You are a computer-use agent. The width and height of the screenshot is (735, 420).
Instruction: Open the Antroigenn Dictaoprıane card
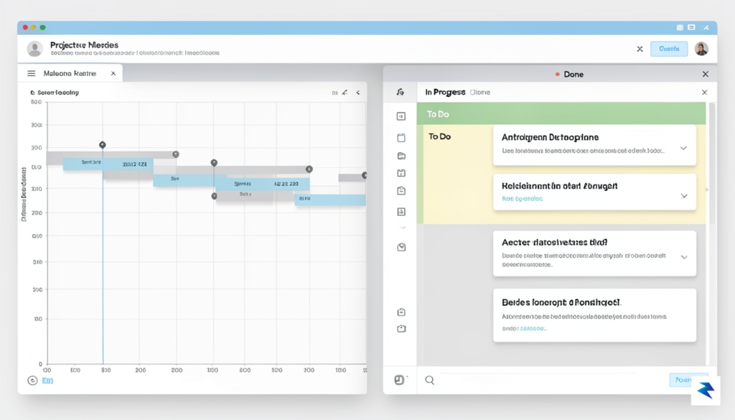coord(594,145)
